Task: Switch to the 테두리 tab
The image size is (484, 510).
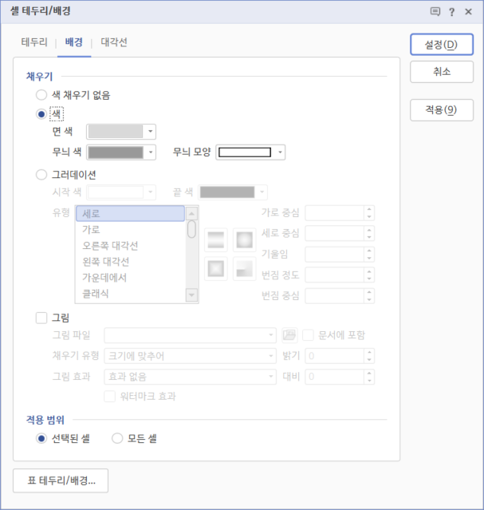Action: (x=34, y=42)
